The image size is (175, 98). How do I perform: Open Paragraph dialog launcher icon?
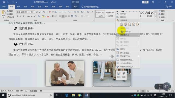click(93, 21)
